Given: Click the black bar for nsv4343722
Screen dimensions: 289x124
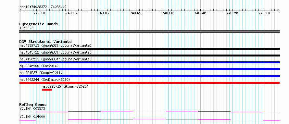Looking at the screenshot, I should pos(149,56).
